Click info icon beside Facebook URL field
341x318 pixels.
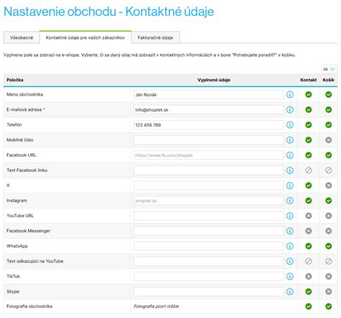tap(290, 155)
